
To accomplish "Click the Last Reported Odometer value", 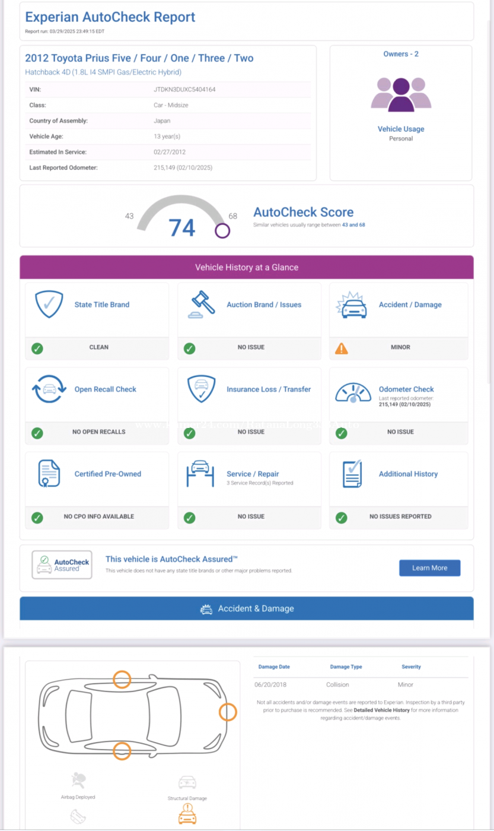I will coord(183,168).
